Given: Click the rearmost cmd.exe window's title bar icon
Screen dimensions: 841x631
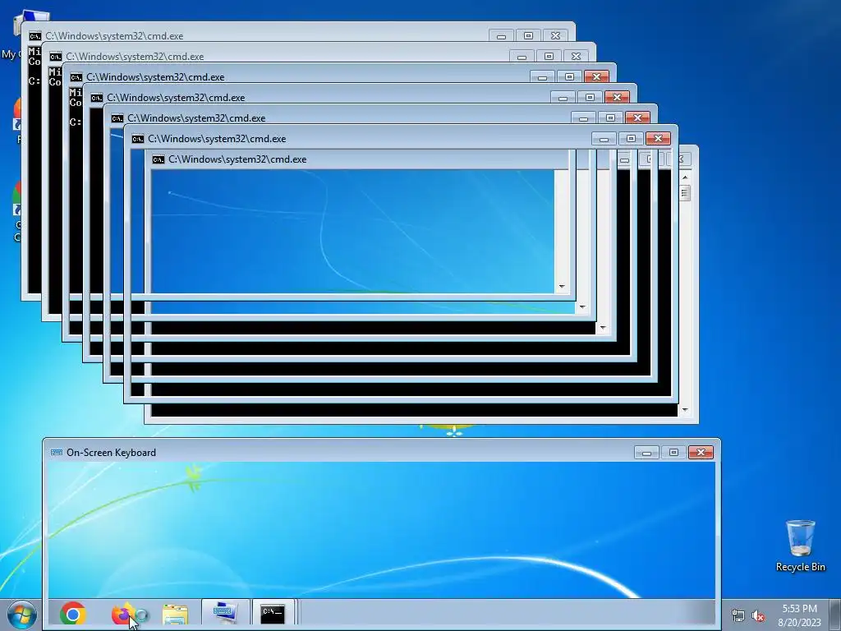Looking at the screenshot, I should pos(34,36).
